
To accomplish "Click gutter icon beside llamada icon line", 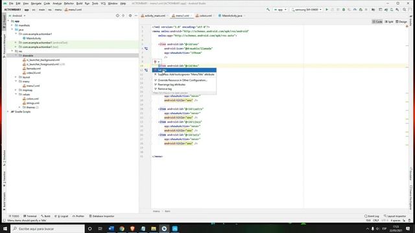I will [146, 49].
